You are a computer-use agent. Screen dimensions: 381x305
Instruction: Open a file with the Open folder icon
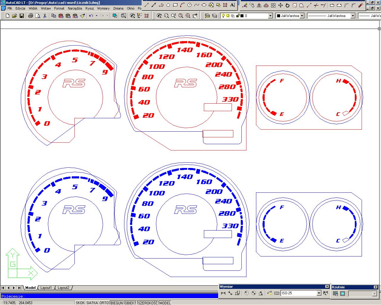[x=14, y=16]
